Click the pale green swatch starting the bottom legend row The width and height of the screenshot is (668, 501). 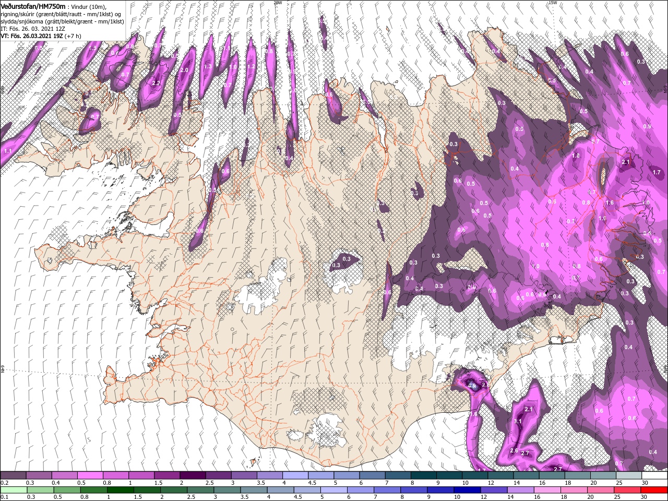tap(13, 490)
